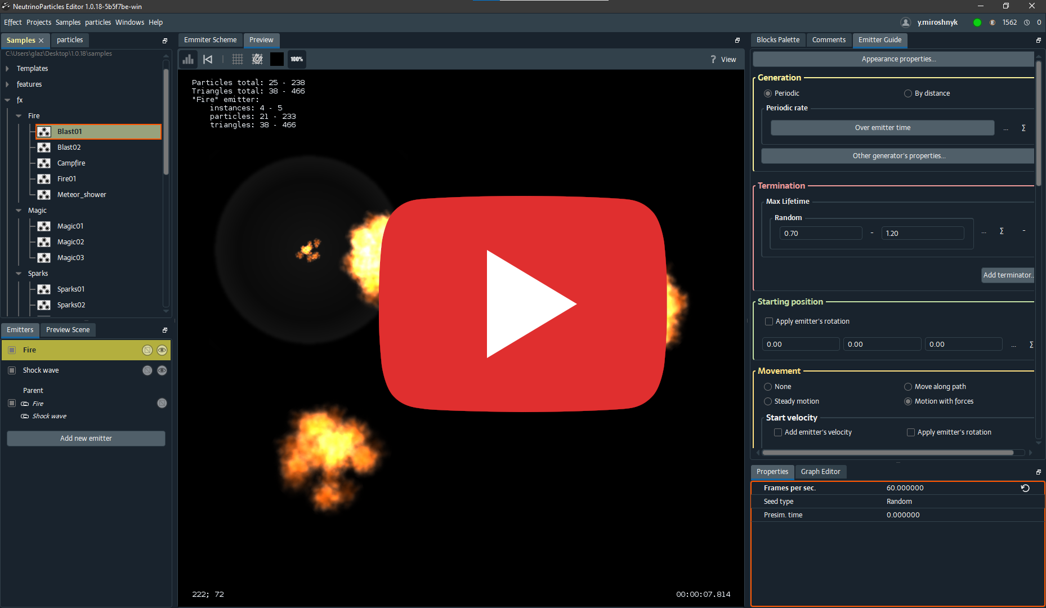Open the user account avatar menu
This screenshot has height=608, width=1046.
click(x=906, y=22)
